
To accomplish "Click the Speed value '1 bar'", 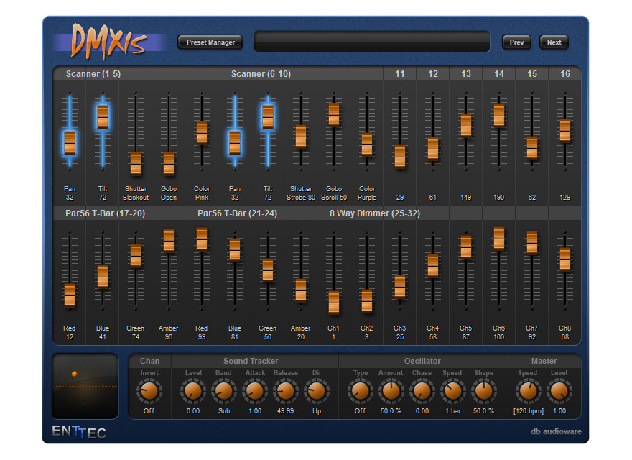I will pos(452,411).
